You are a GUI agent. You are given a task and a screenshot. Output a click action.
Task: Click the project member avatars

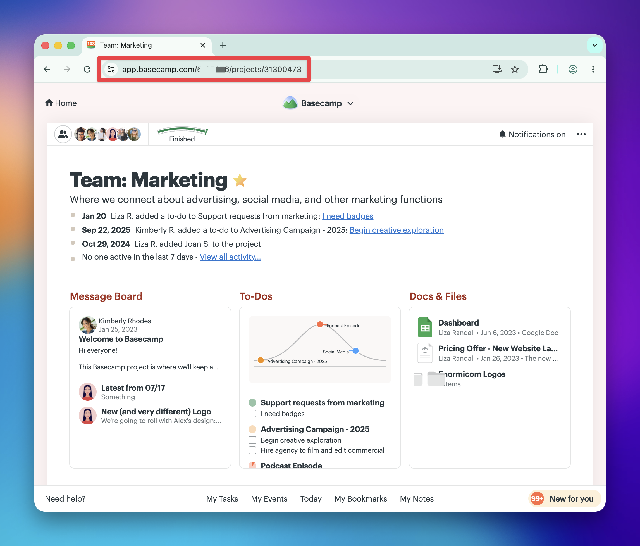[x=108, y=134]
